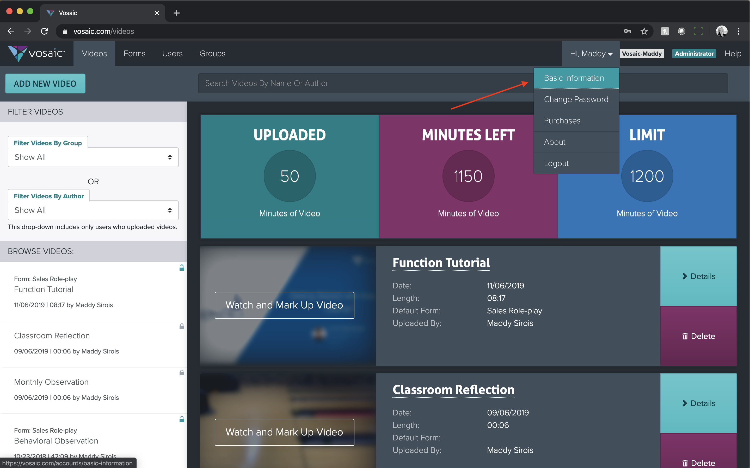Select Classroom Reflection in browse list
Viewport: 750px width, 468px height.
(x=93, y=344)
